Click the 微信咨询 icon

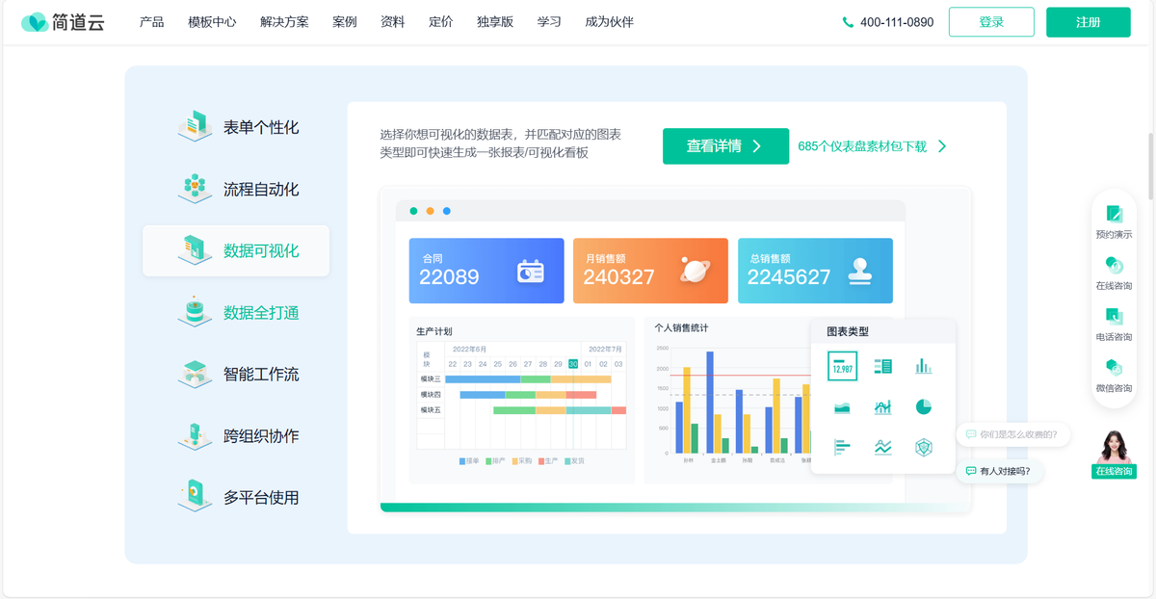point(1114,368)
